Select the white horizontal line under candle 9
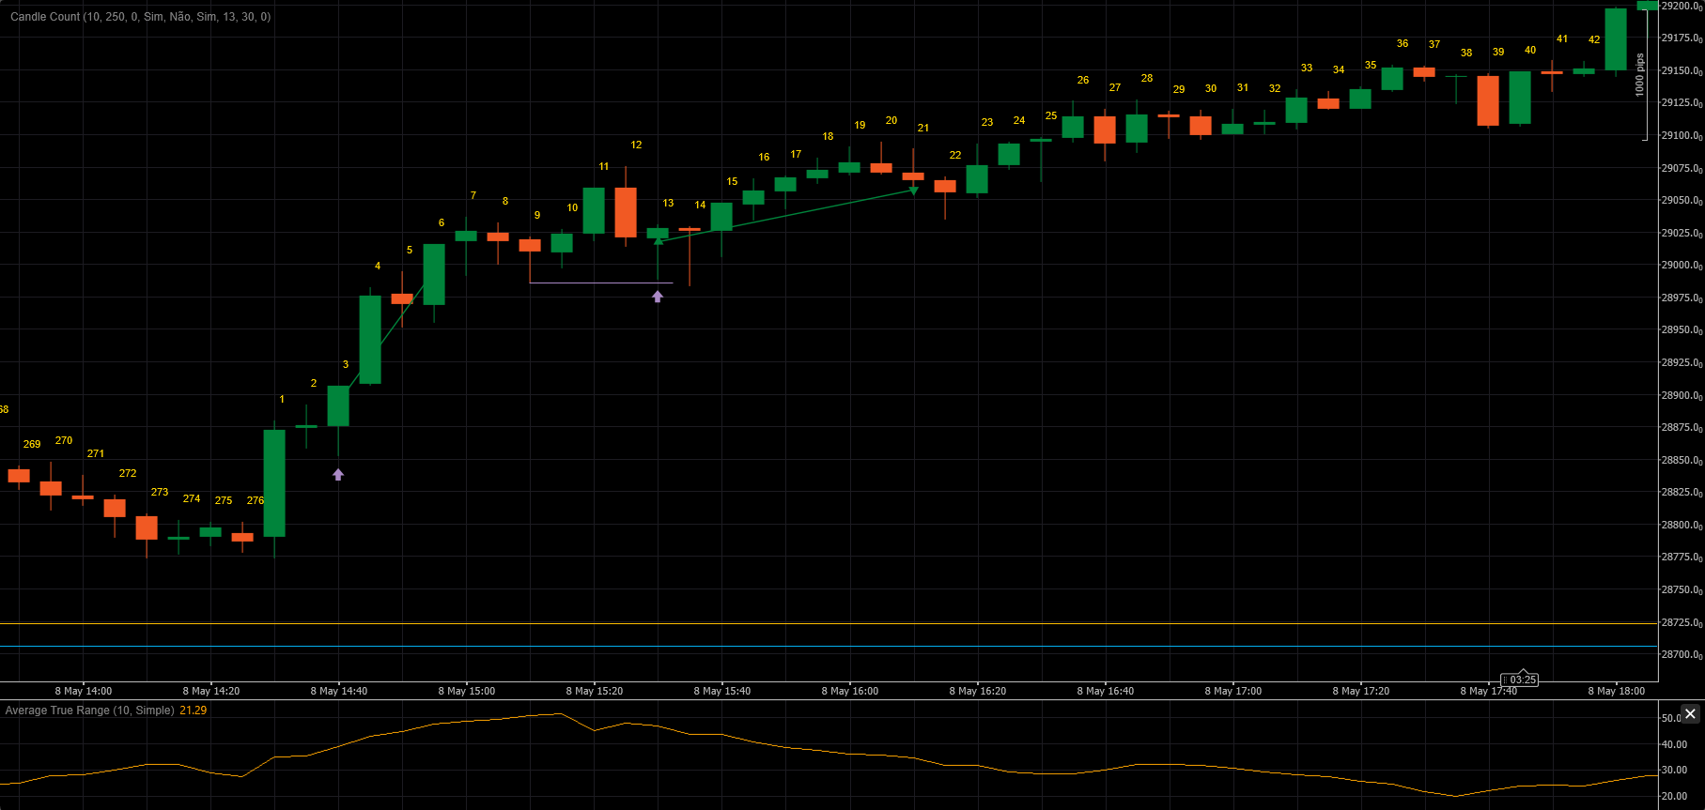Screen dimensions: 1705x810 tap(601, 283)
